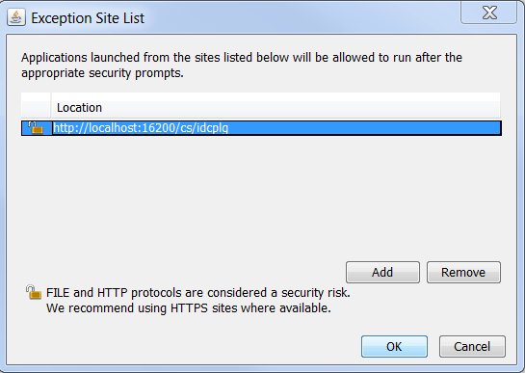This screenshot has width=525, height=373.
Task: Remove the selected localhost site
Action: [463, 272]
